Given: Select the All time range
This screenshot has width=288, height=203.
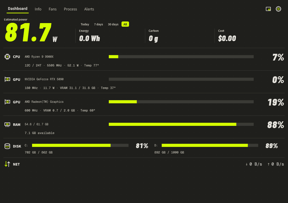Looking at the screenshot, I should (125, 24).
